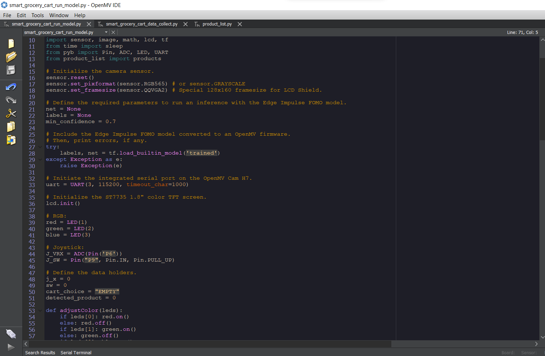Create a new file
This screenshot has width=545, height=356.
coord(11,43)
